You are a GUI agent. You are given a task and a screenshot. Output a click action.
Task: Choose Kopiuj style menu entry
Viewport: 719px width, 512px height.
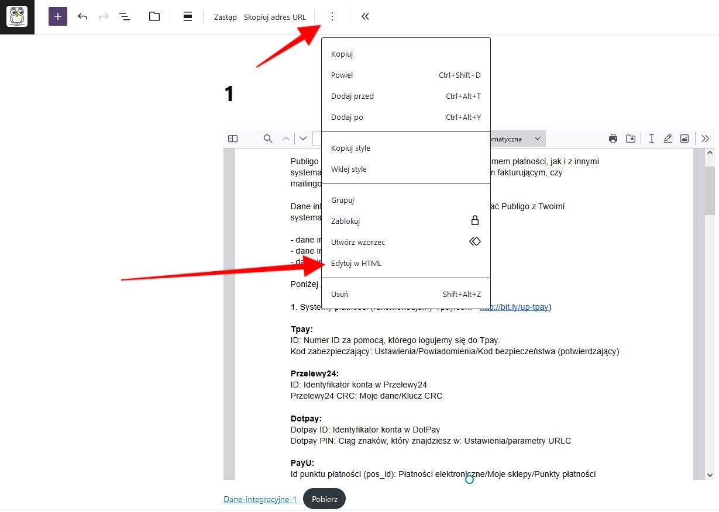point(406,148)
